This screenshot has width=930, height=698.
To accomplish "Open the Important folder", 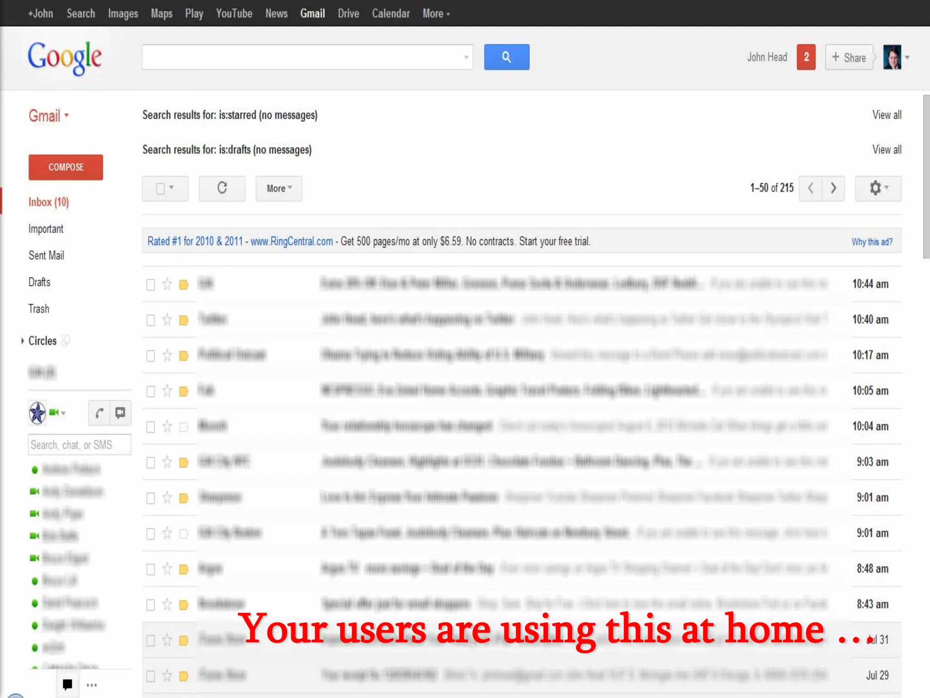I will point(46,229).
